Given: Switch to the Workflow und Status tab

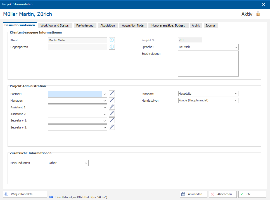Looking at the screenshot, I should [55, 25].
